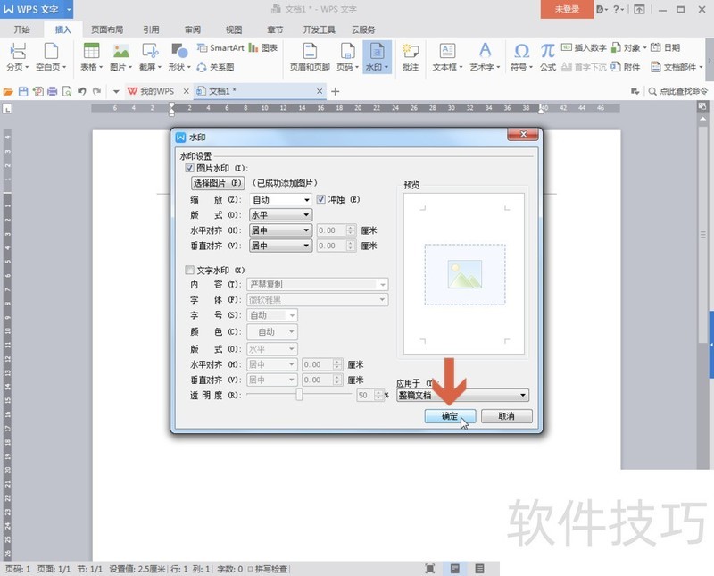Switch to the 视图 tab

[234, 29]
